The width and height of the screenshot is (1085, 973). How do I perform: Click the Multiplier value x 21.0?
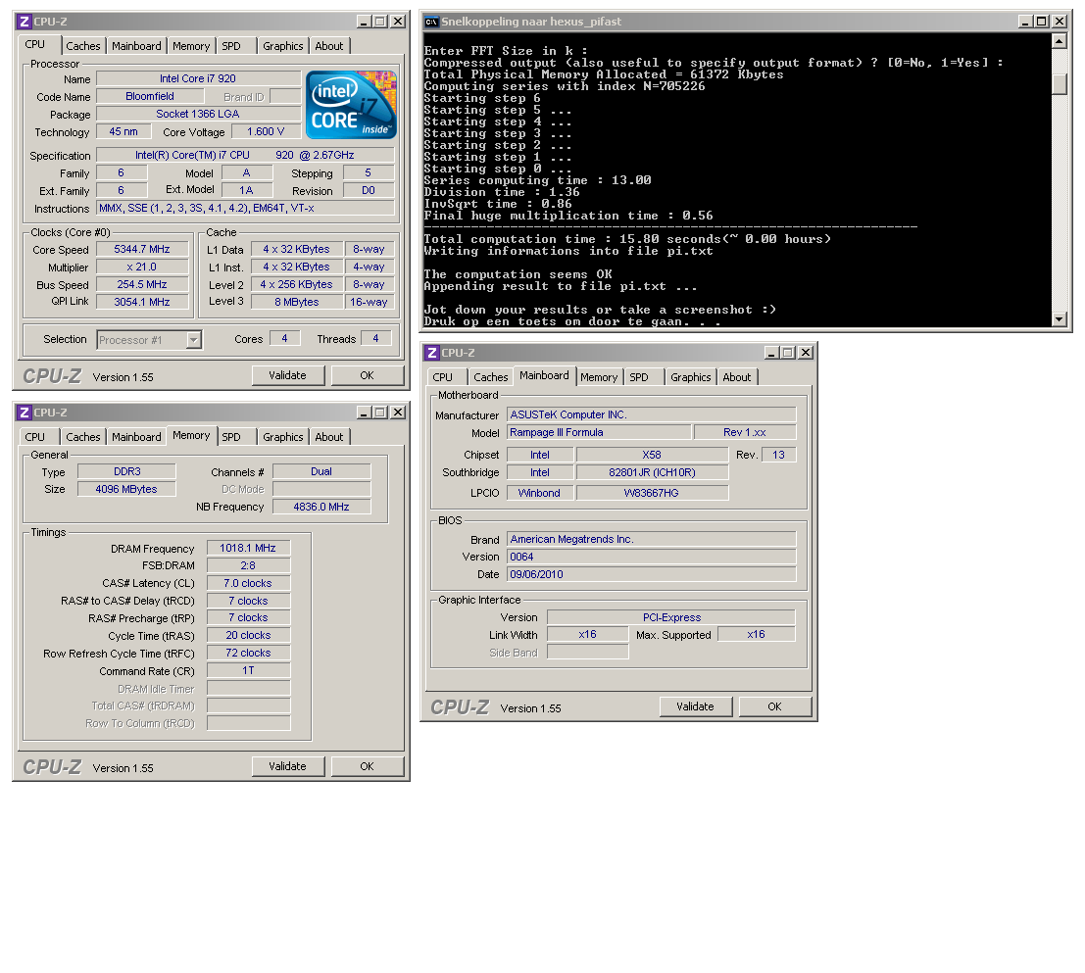coord(142,267)
